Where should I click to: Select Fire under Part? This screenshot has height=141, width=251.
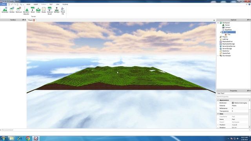[229, 34]
